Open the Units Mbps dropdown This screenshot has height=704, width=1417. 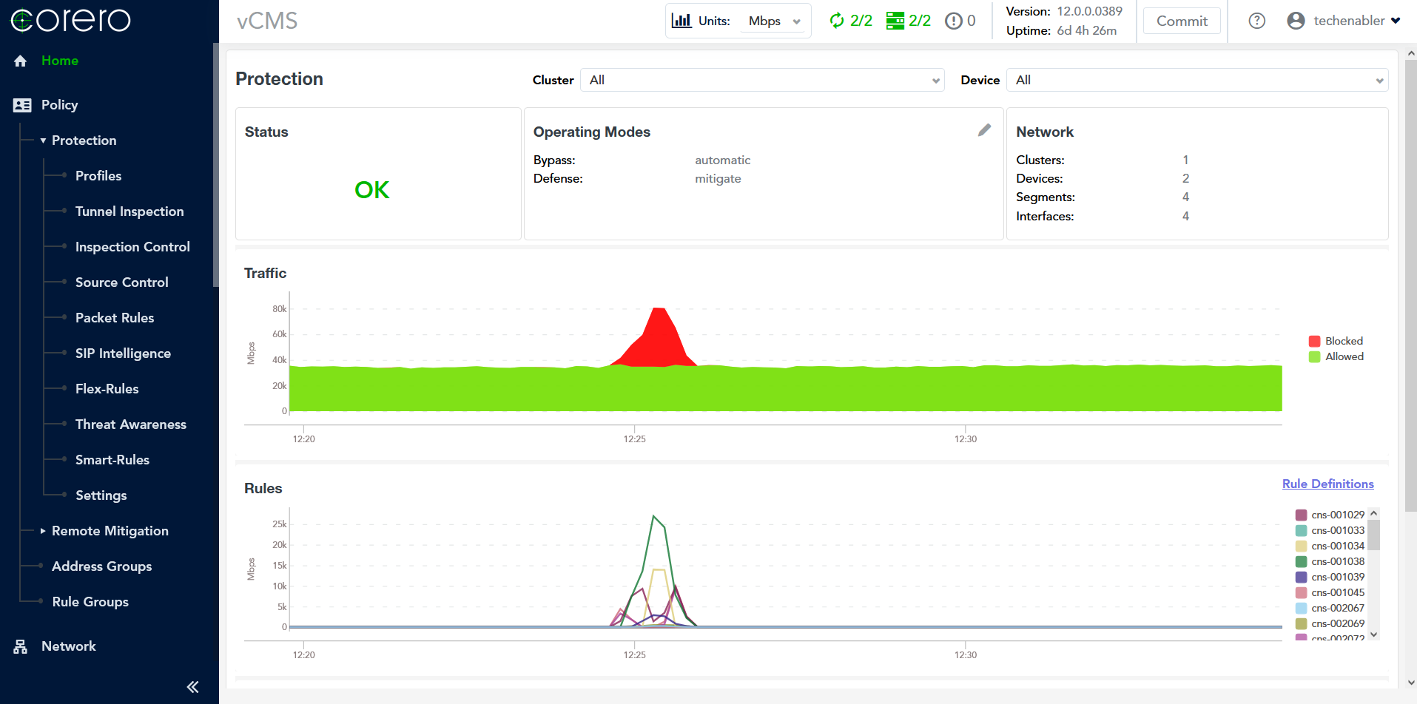coord(773,21)
